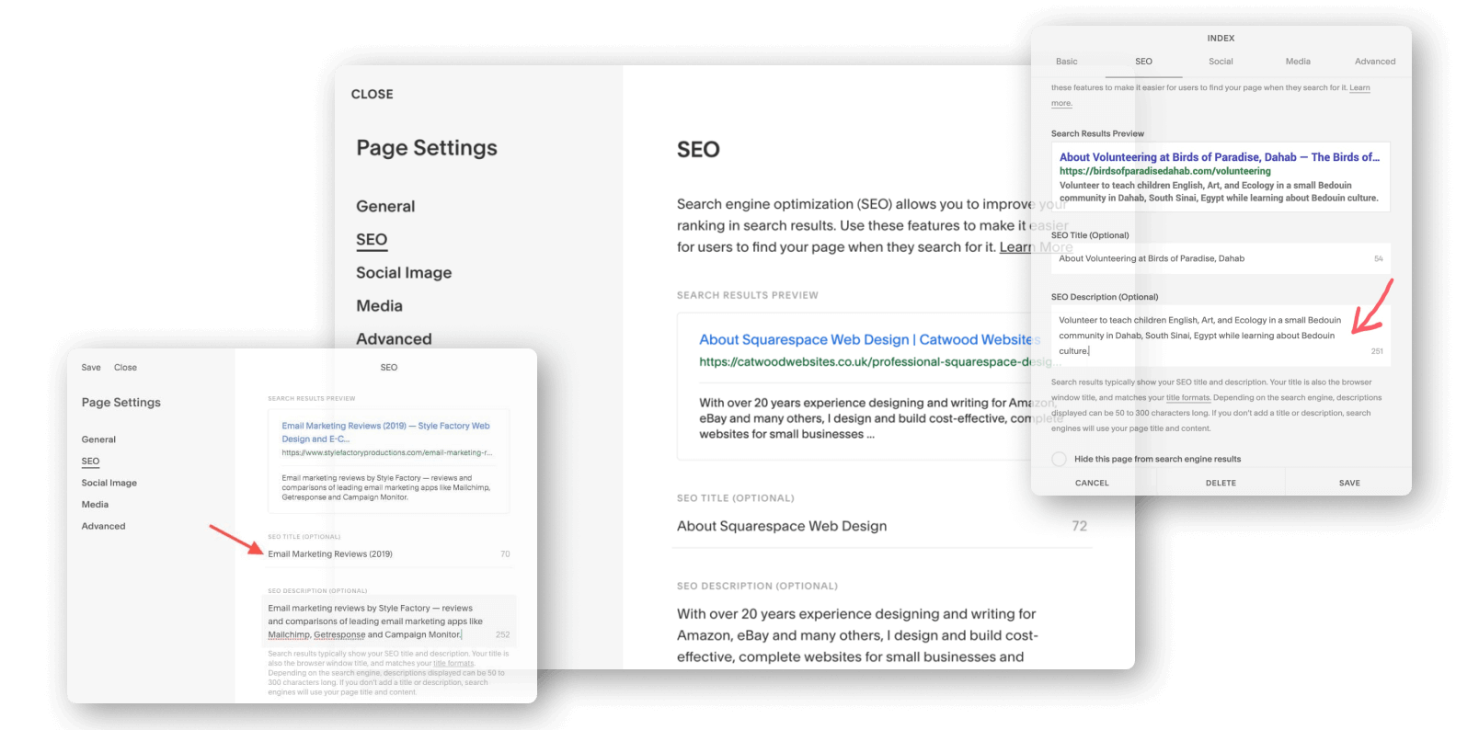Click the 'SEARCH RESULTS PREVIEW' label in the large window
The image size is (1479, 730).
pos(748,295)
